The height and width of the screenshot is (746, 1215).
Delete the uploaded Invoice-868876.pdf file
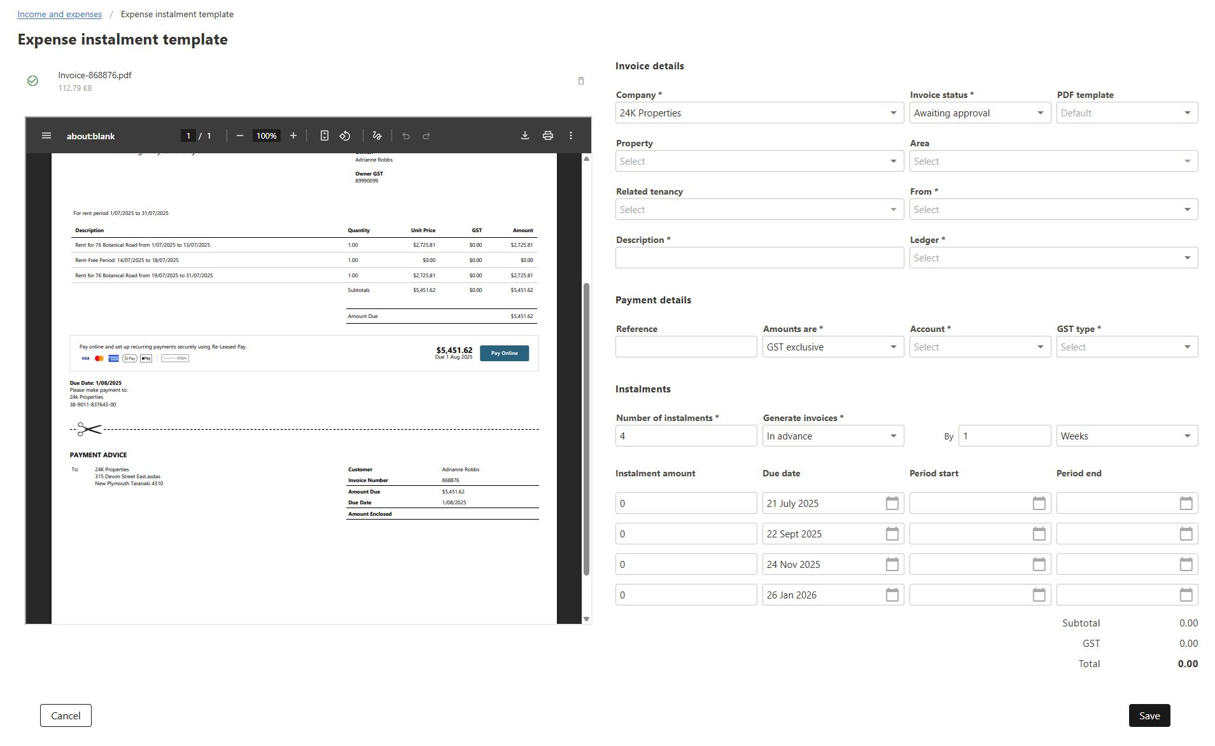[580, 81]
